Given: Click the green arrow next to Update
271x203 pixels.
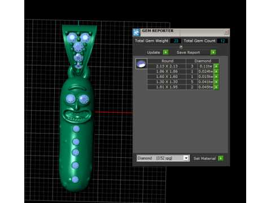Looking at the screenshot, I should pos(165,52).
